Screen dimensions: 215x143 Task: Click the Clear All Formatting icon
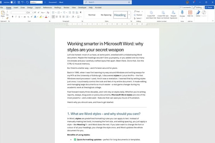48,12
